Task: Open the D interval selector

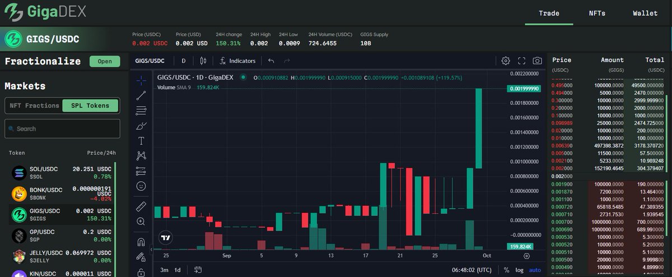Action: point(183,61)
